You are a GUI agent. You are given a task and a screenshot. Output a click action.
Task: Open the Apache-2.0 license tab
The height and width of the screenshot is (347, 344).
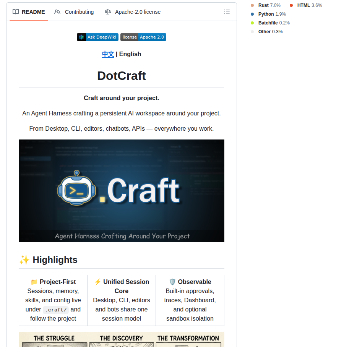click(133, 12)
